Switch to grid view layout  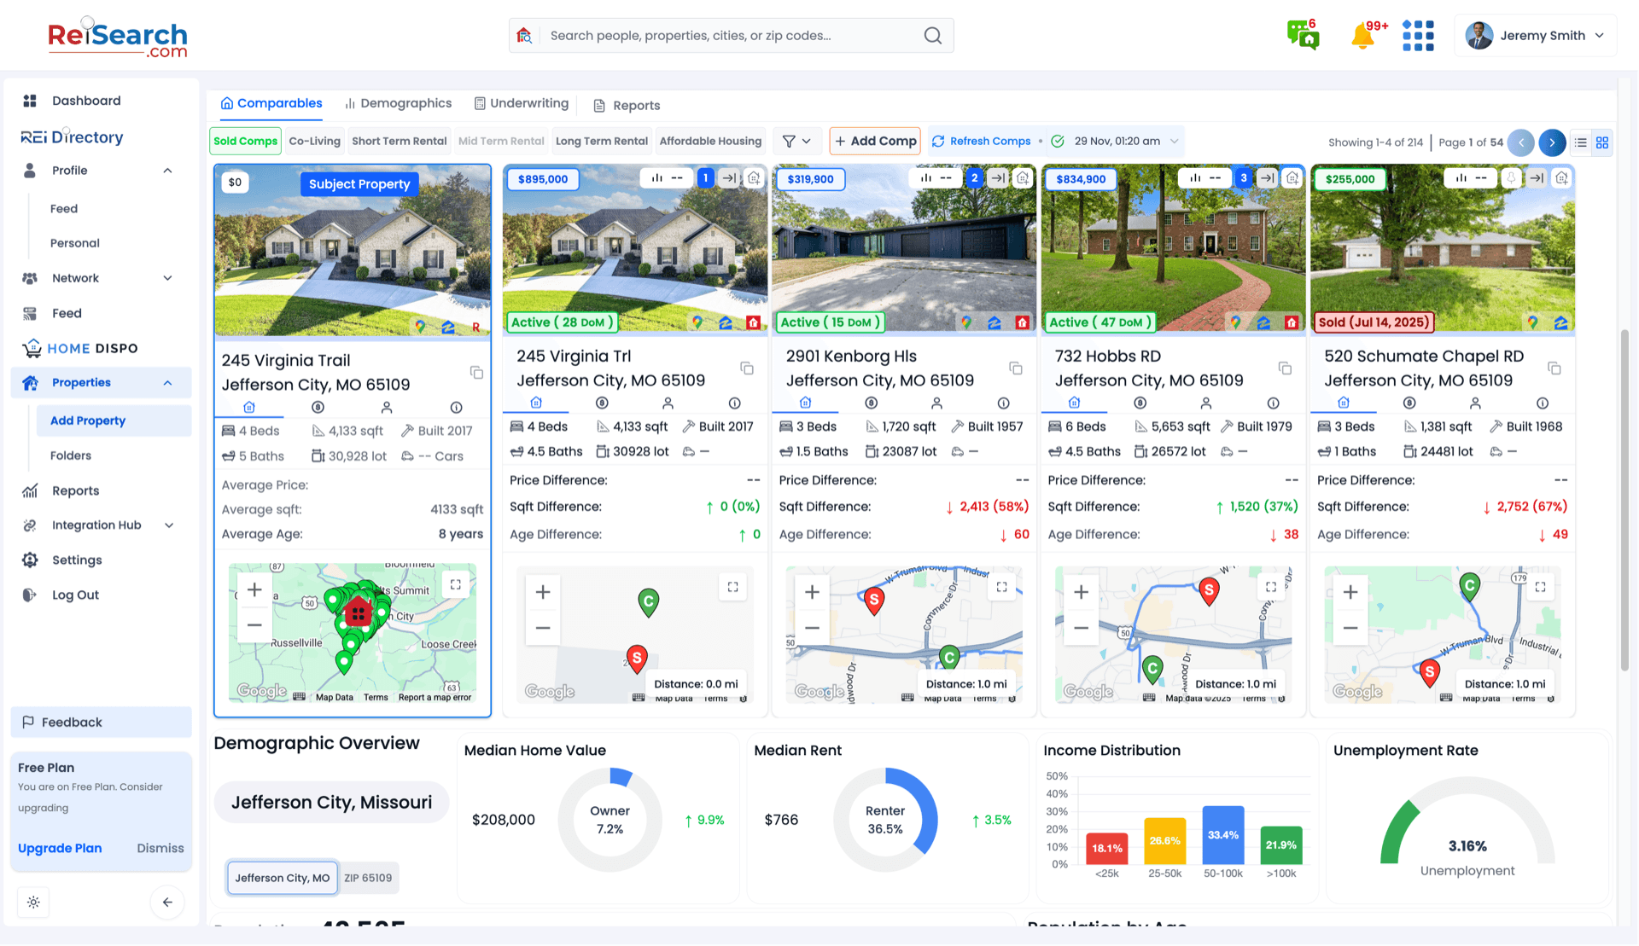[x=1602, y=142]
